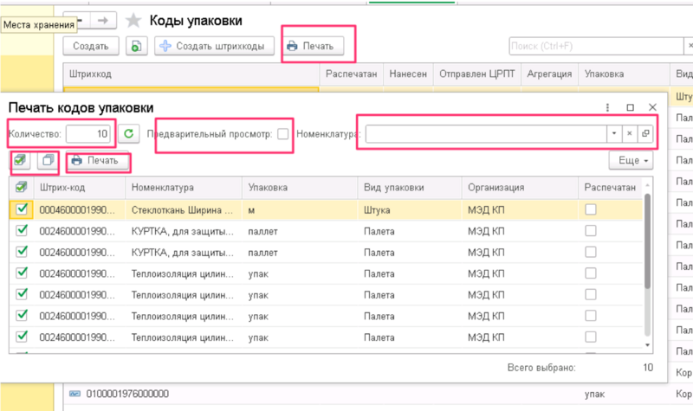Maximize the Печать кодов упаковки dialog
Viewport: 693px width, 411px height.
pos(631,107)
